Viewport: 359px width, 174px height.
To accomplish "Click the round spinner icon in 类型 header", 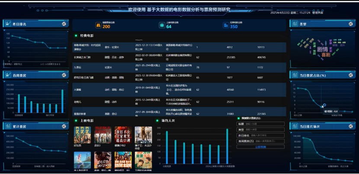I will click(x=351, y=24).
